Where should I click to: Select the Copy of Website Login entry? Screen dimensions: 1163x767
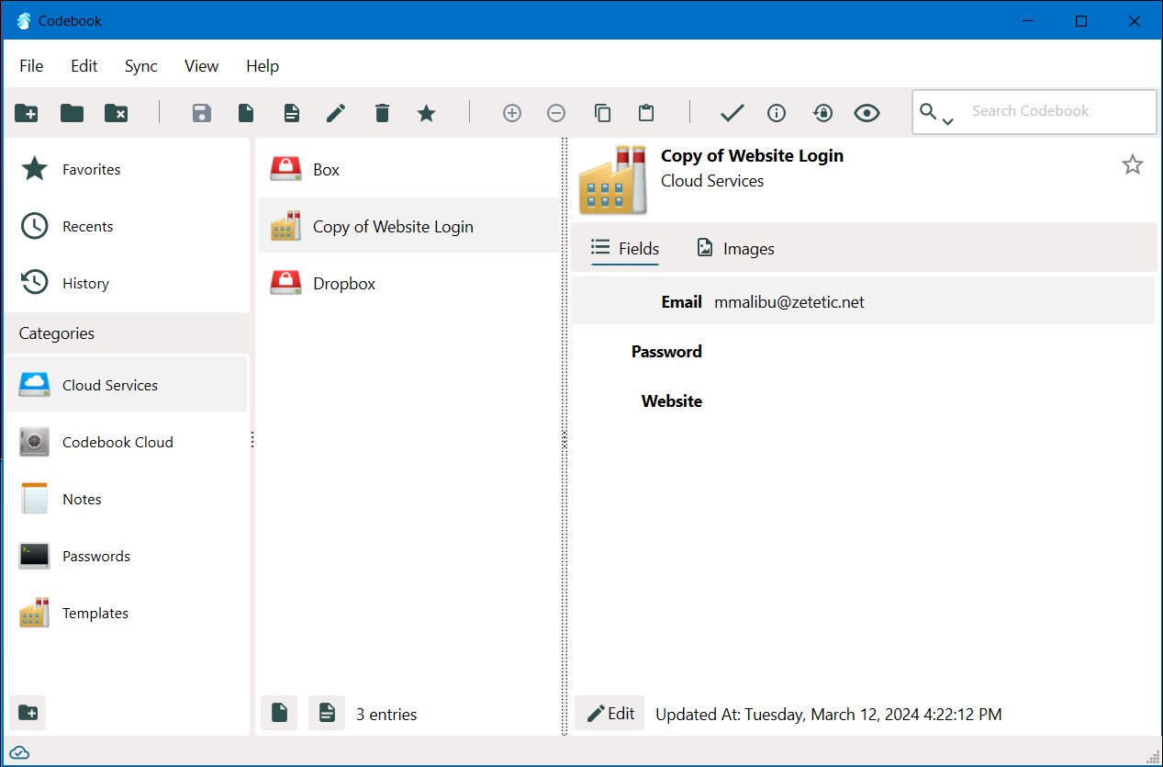point(408,226)
